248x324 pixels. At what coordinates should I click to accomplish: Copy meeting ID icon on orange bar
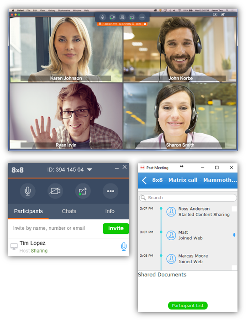tap(133, 24)
